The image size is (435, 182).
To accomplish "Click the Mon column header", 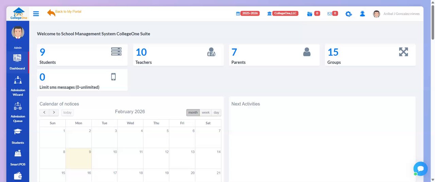I will [x=79, y=123].
